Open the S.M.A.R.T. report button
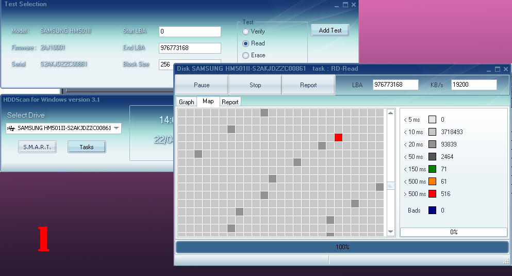 pyautogui.click(x=37, y=147)
